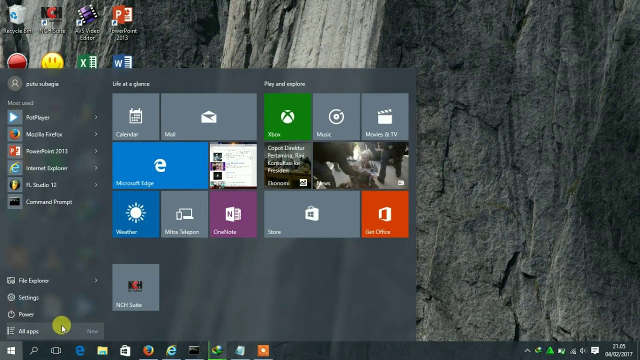Viewport: 640px width, 360px height.
Task: Open the Ekonomi news tile
Action: pyautogui.click(x=287, y=165)
